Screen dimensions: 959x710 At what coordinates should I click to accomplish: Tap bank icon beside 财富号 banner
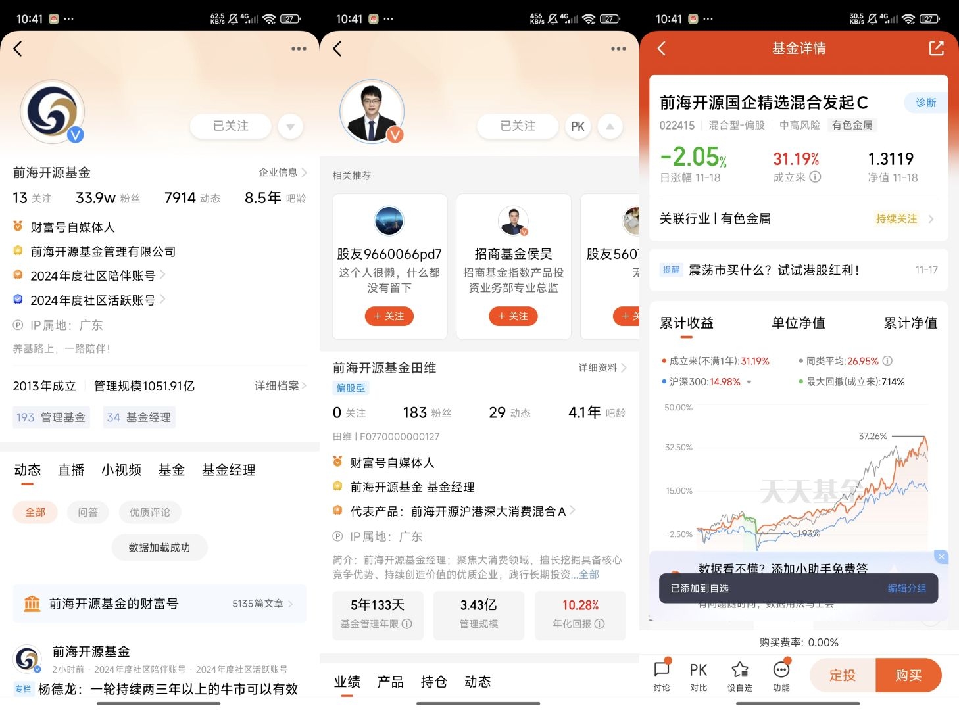pos(32,603)
